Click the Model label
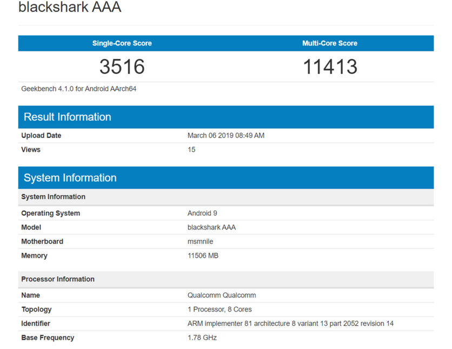Screen dimensions: 452x349 [31, 227]
